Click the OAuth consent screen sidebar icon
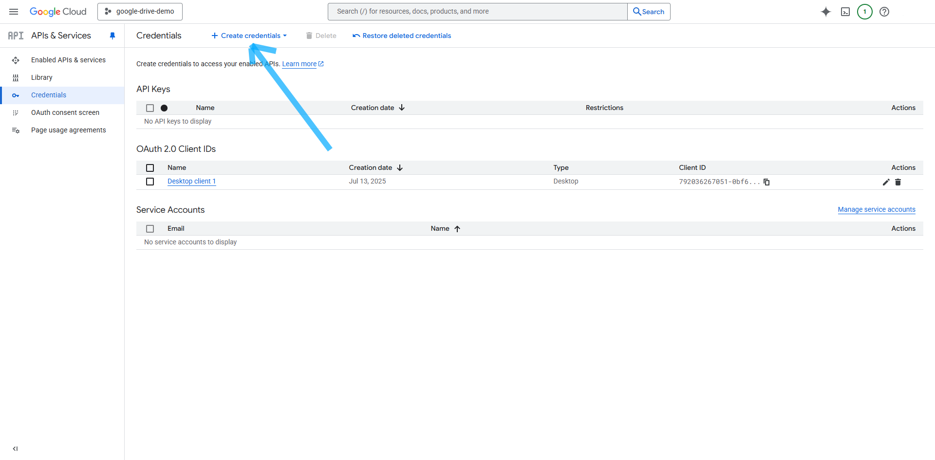935x460 pixels. [16, 112]
